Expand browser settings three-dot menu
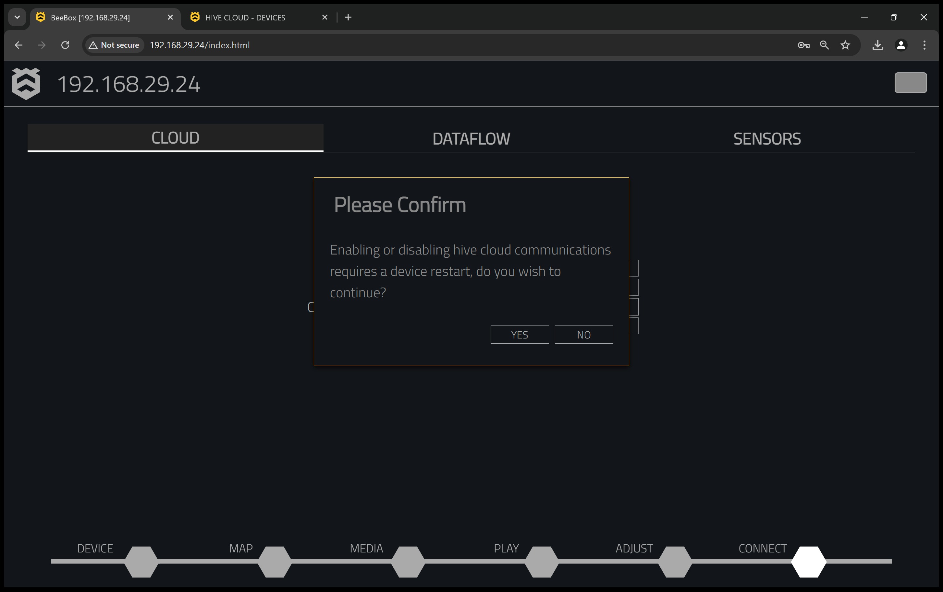The image size is (943, 592). click(x=926, y=45)
